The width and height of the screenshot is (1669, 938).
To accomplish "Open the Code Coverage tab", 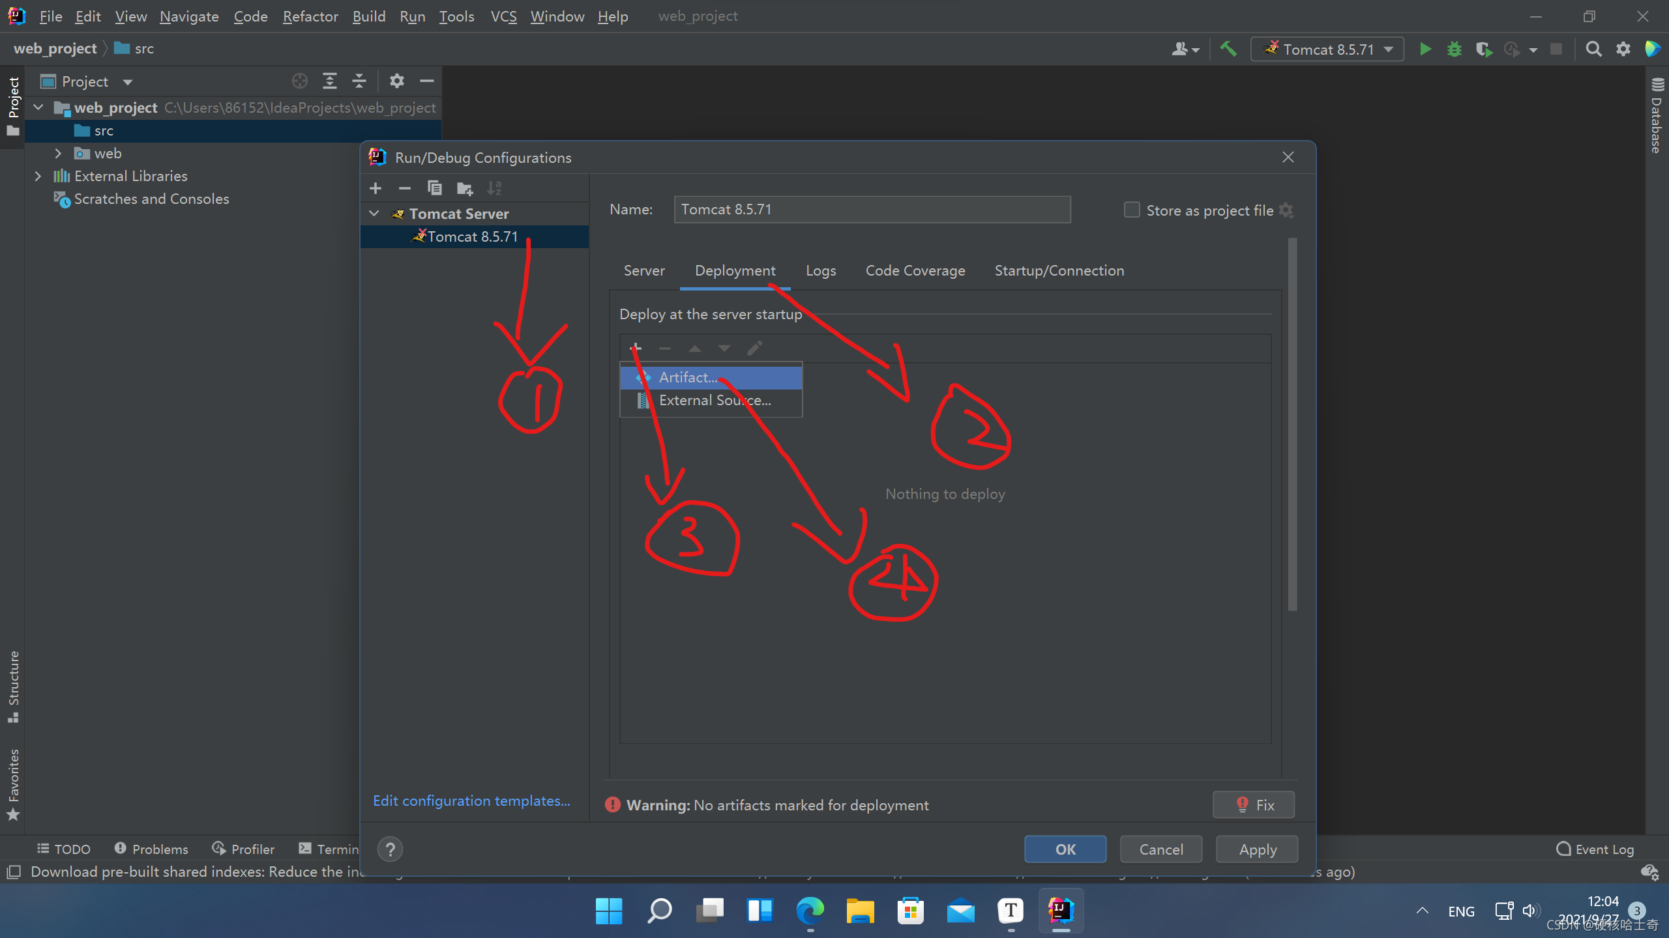I will (915, 270).
